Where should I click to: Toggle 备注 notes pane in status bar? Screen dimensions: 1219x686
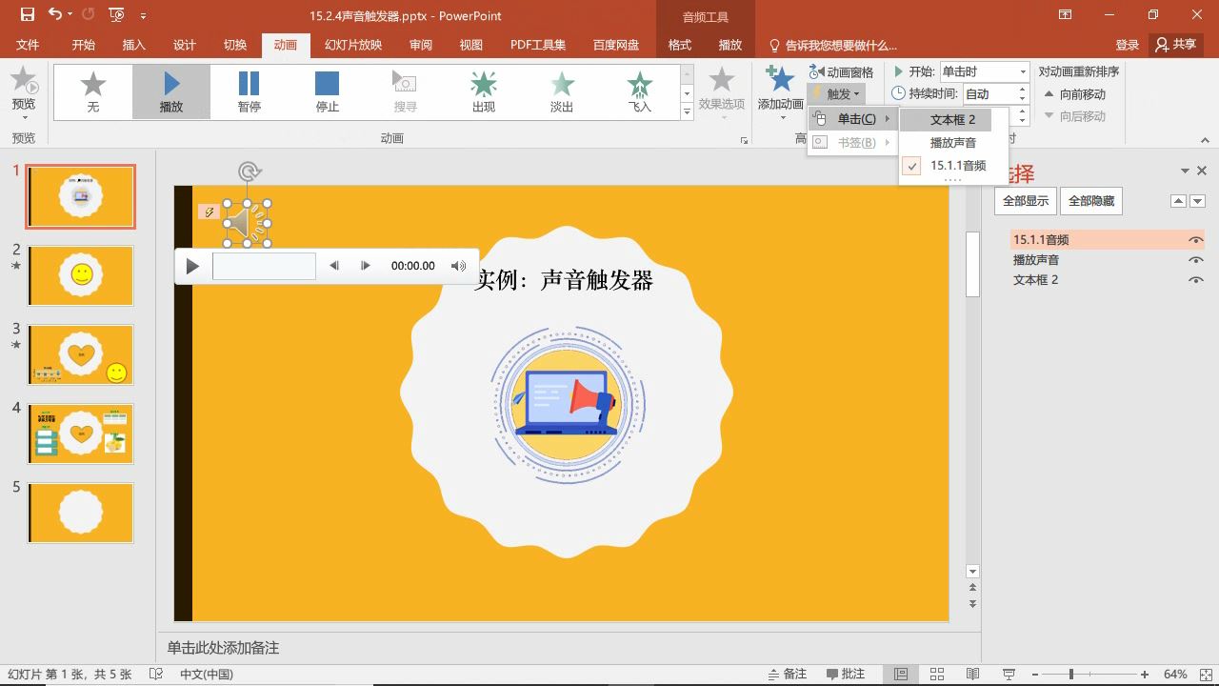[787, 674]
